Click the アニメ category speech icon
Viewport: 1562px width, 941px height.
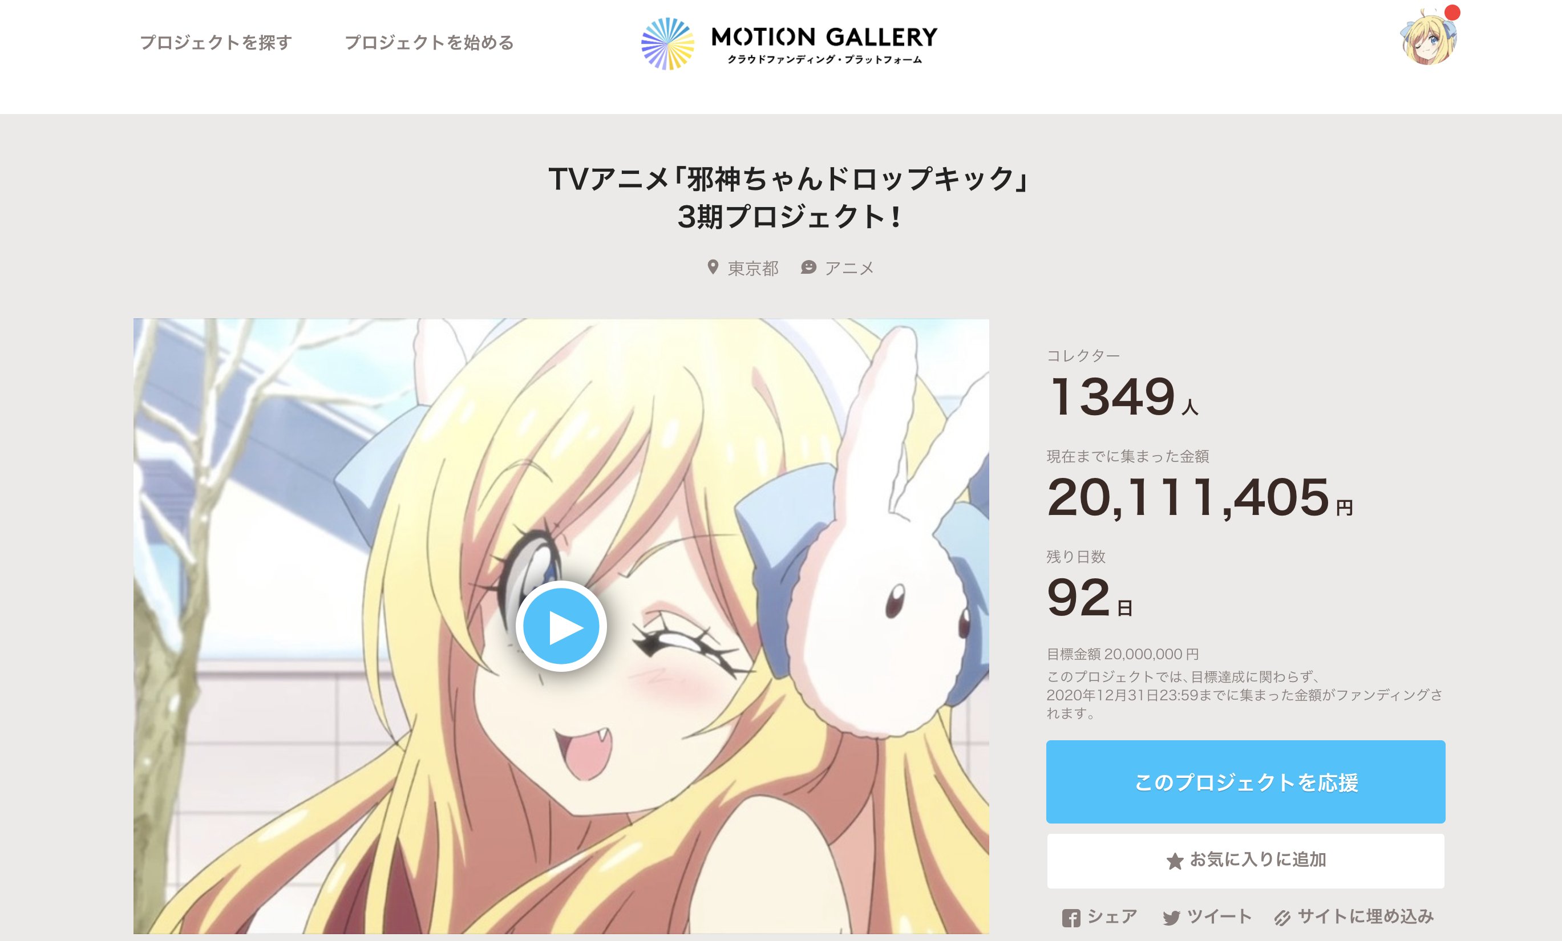coord(808,267)
